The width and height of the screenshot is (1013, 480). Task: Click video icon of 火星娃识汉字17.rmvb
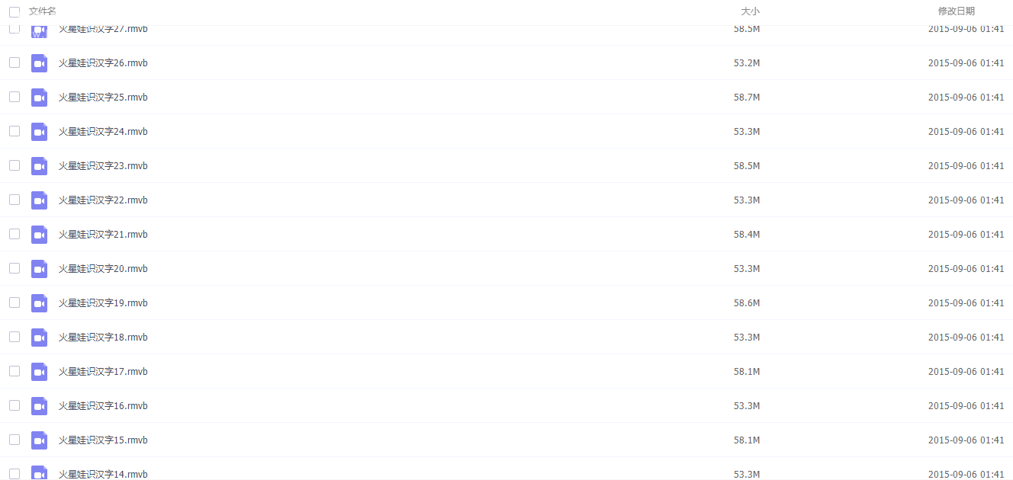[x=39, y=372]
